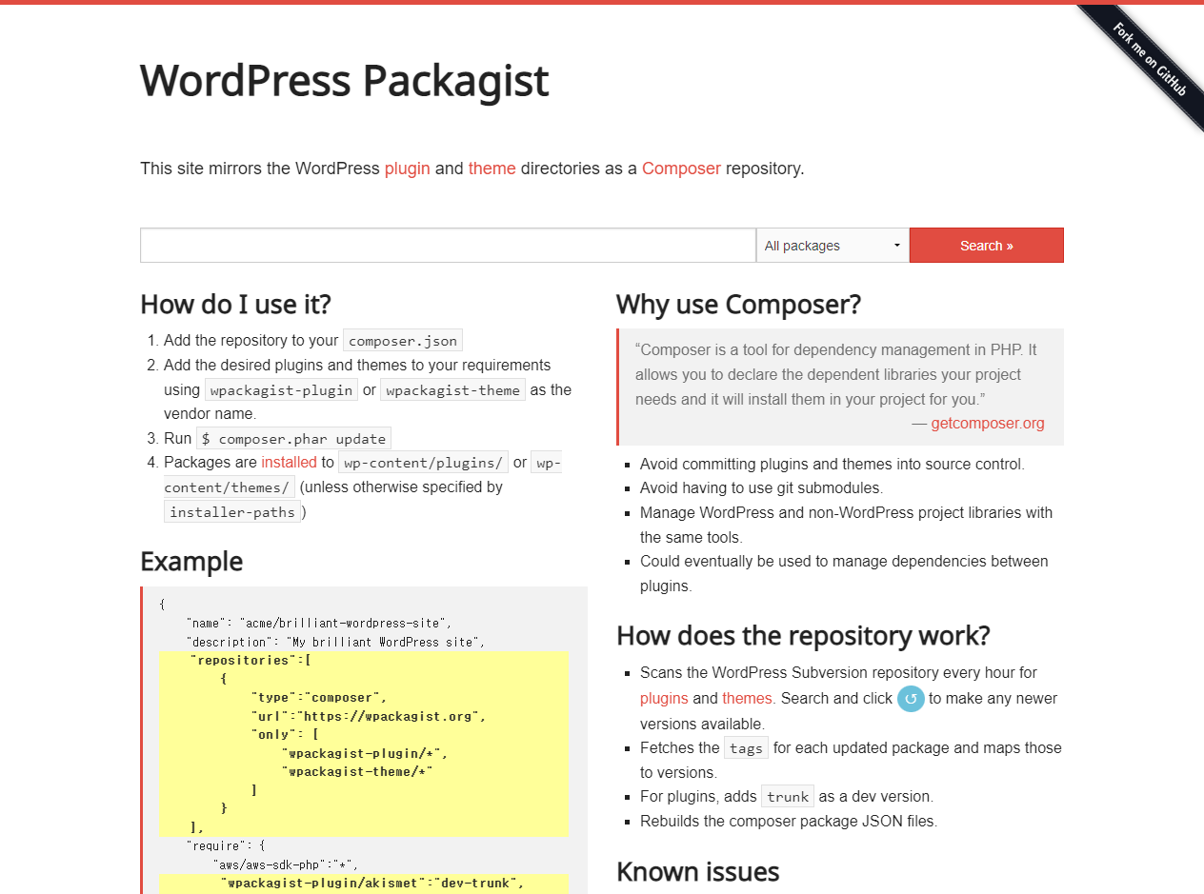This screenshot has height=894, width=1204.
Task: Click the "aws/aws-sdk-php":"*" line
Action: (285, 864)
